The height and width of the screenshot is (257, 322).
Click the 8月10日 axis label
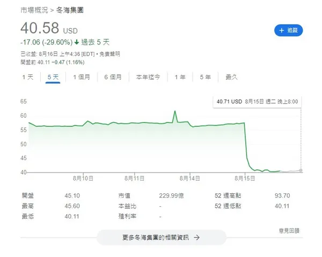point(83,178)
